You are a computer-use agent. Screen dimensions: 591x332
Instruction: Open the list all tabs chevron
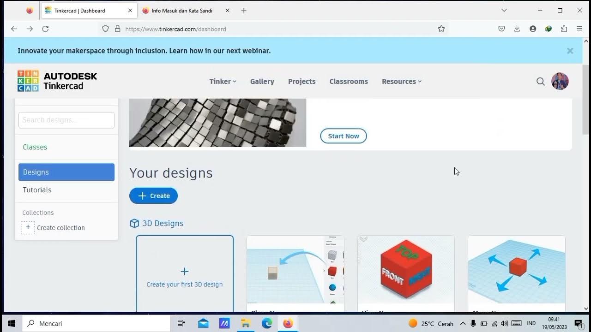pyautogui.click(x=504, y=10)
